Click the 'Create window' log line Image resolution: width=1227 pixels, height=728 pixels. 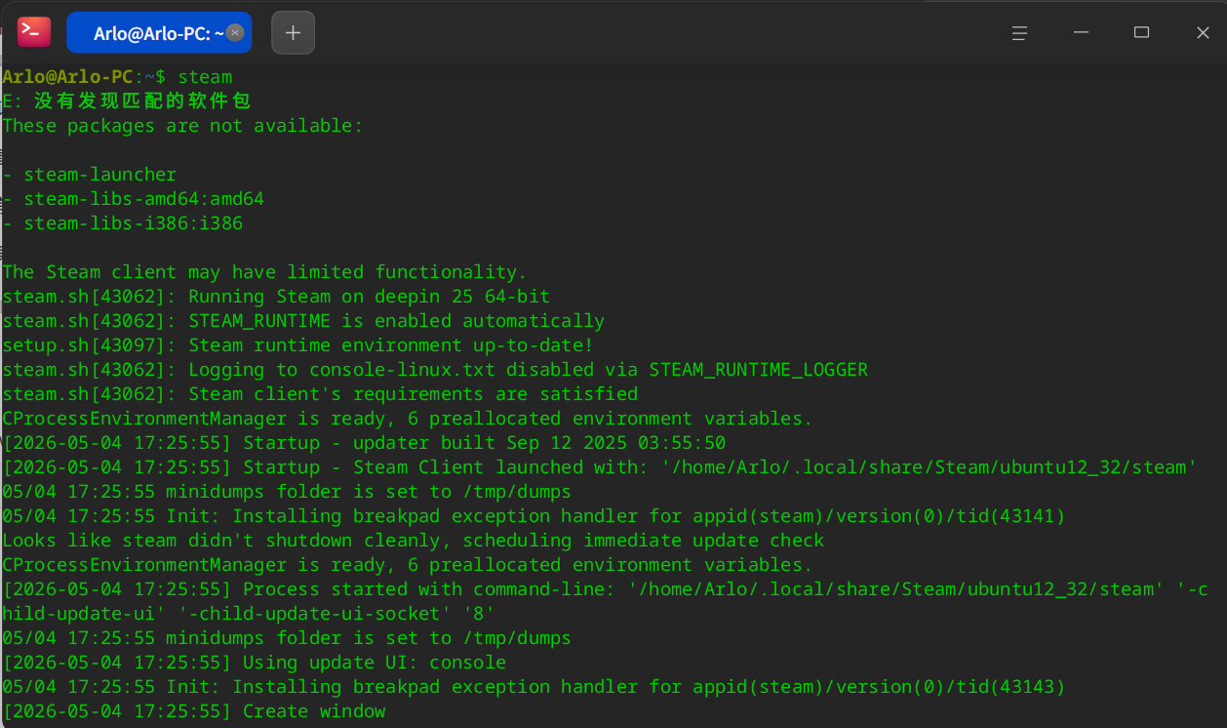pos(194,711)
